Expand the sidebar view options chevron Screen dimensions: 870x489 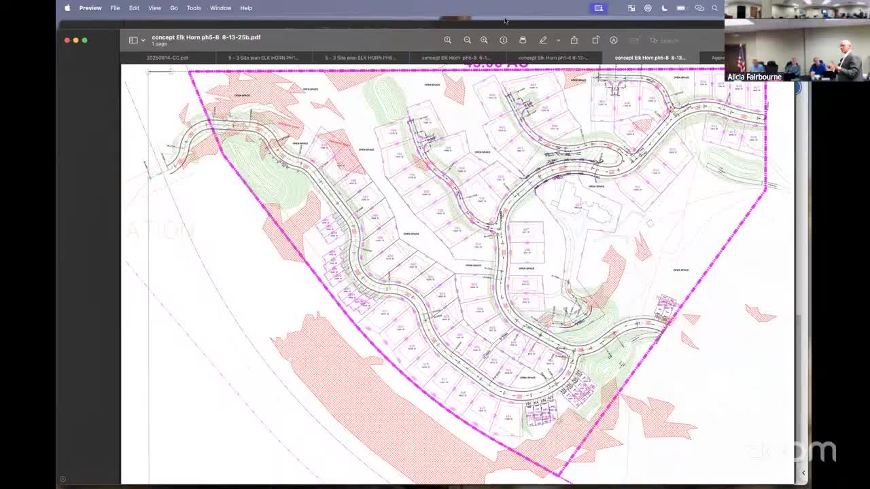[x=143, y=40]
